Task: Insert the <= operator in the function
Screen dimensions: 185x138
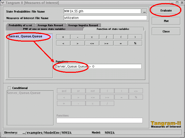Action: tap(92, 43)
